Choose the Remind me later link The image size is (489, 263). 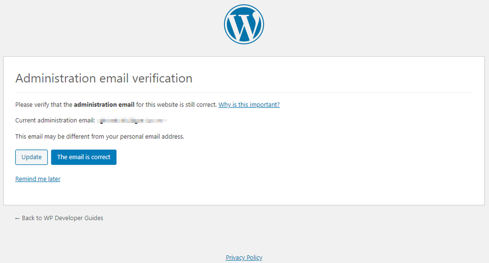coord(38,179)
